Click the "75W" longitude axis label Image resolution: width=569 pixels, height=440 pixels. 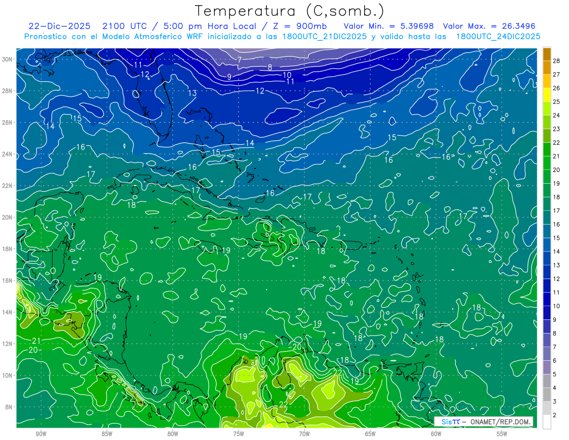(239, 434)
